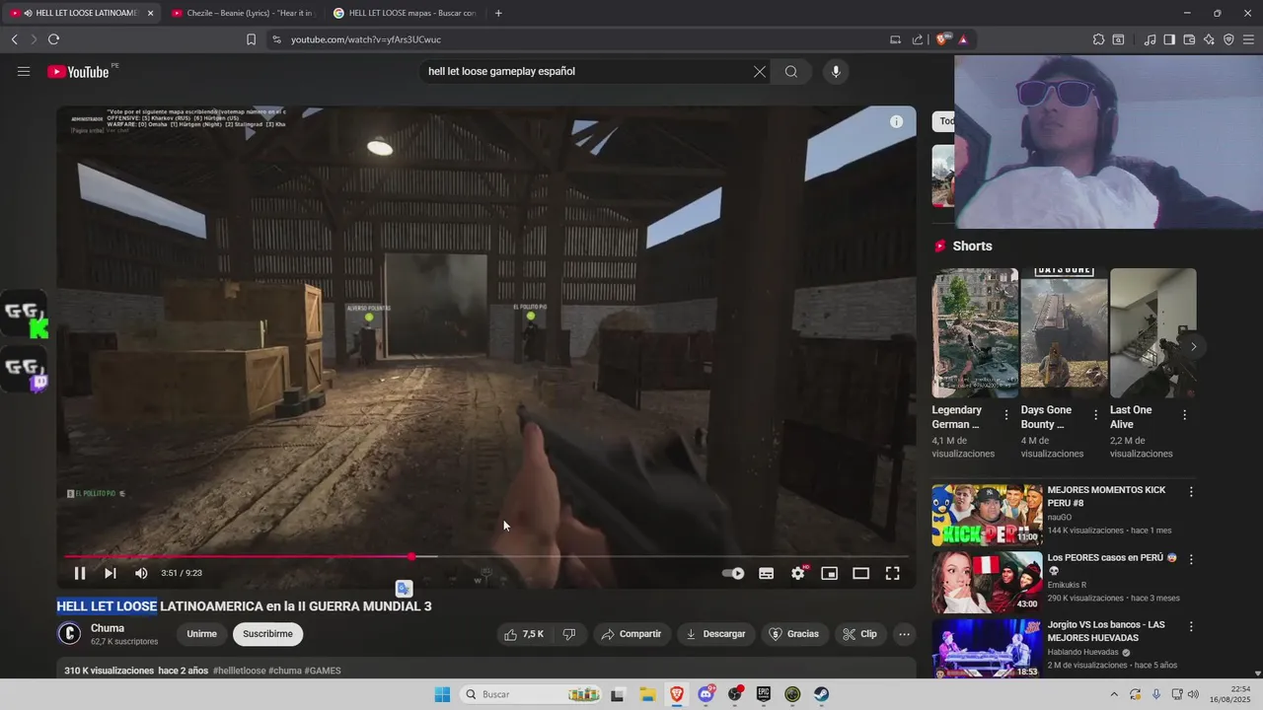
Task: Switch to Chezile Beanie Lyrics tab
Action: click(x=242, y=13)
